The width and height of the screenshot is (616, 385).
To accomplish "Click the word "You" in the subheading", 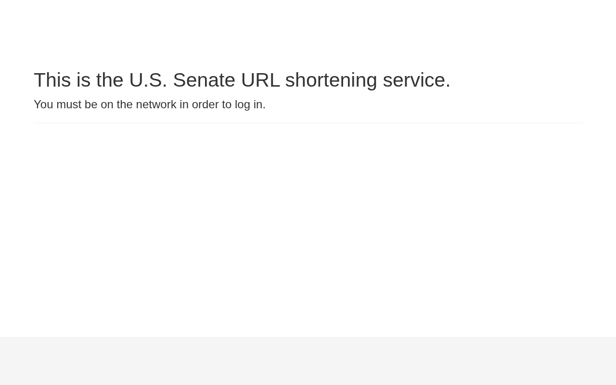I will point(43,104).
